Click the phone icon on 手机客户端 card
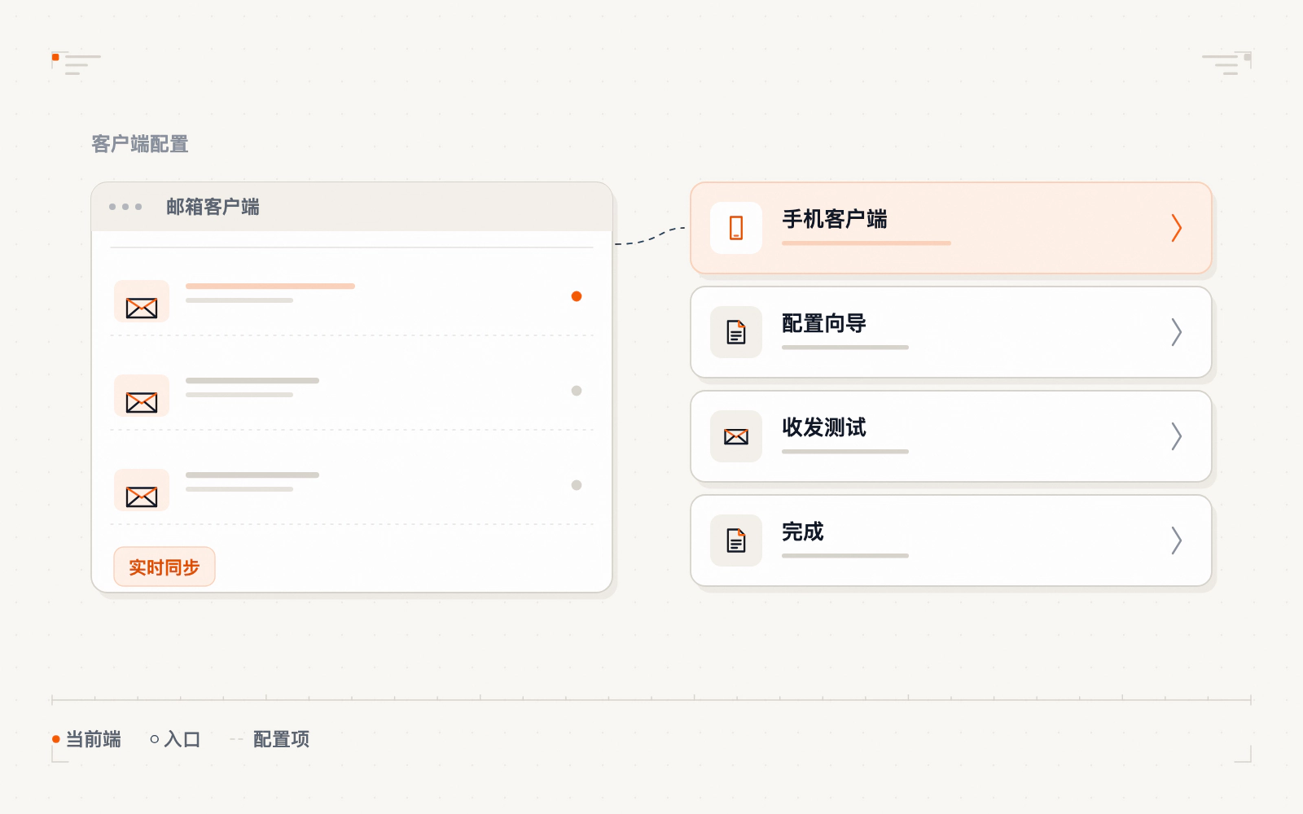This screenshot has width=1303, height=814. [736, 228]
